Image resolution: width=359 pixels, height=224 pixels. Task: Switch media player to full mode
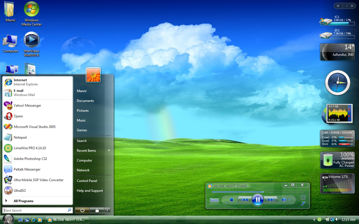point(303,197)
